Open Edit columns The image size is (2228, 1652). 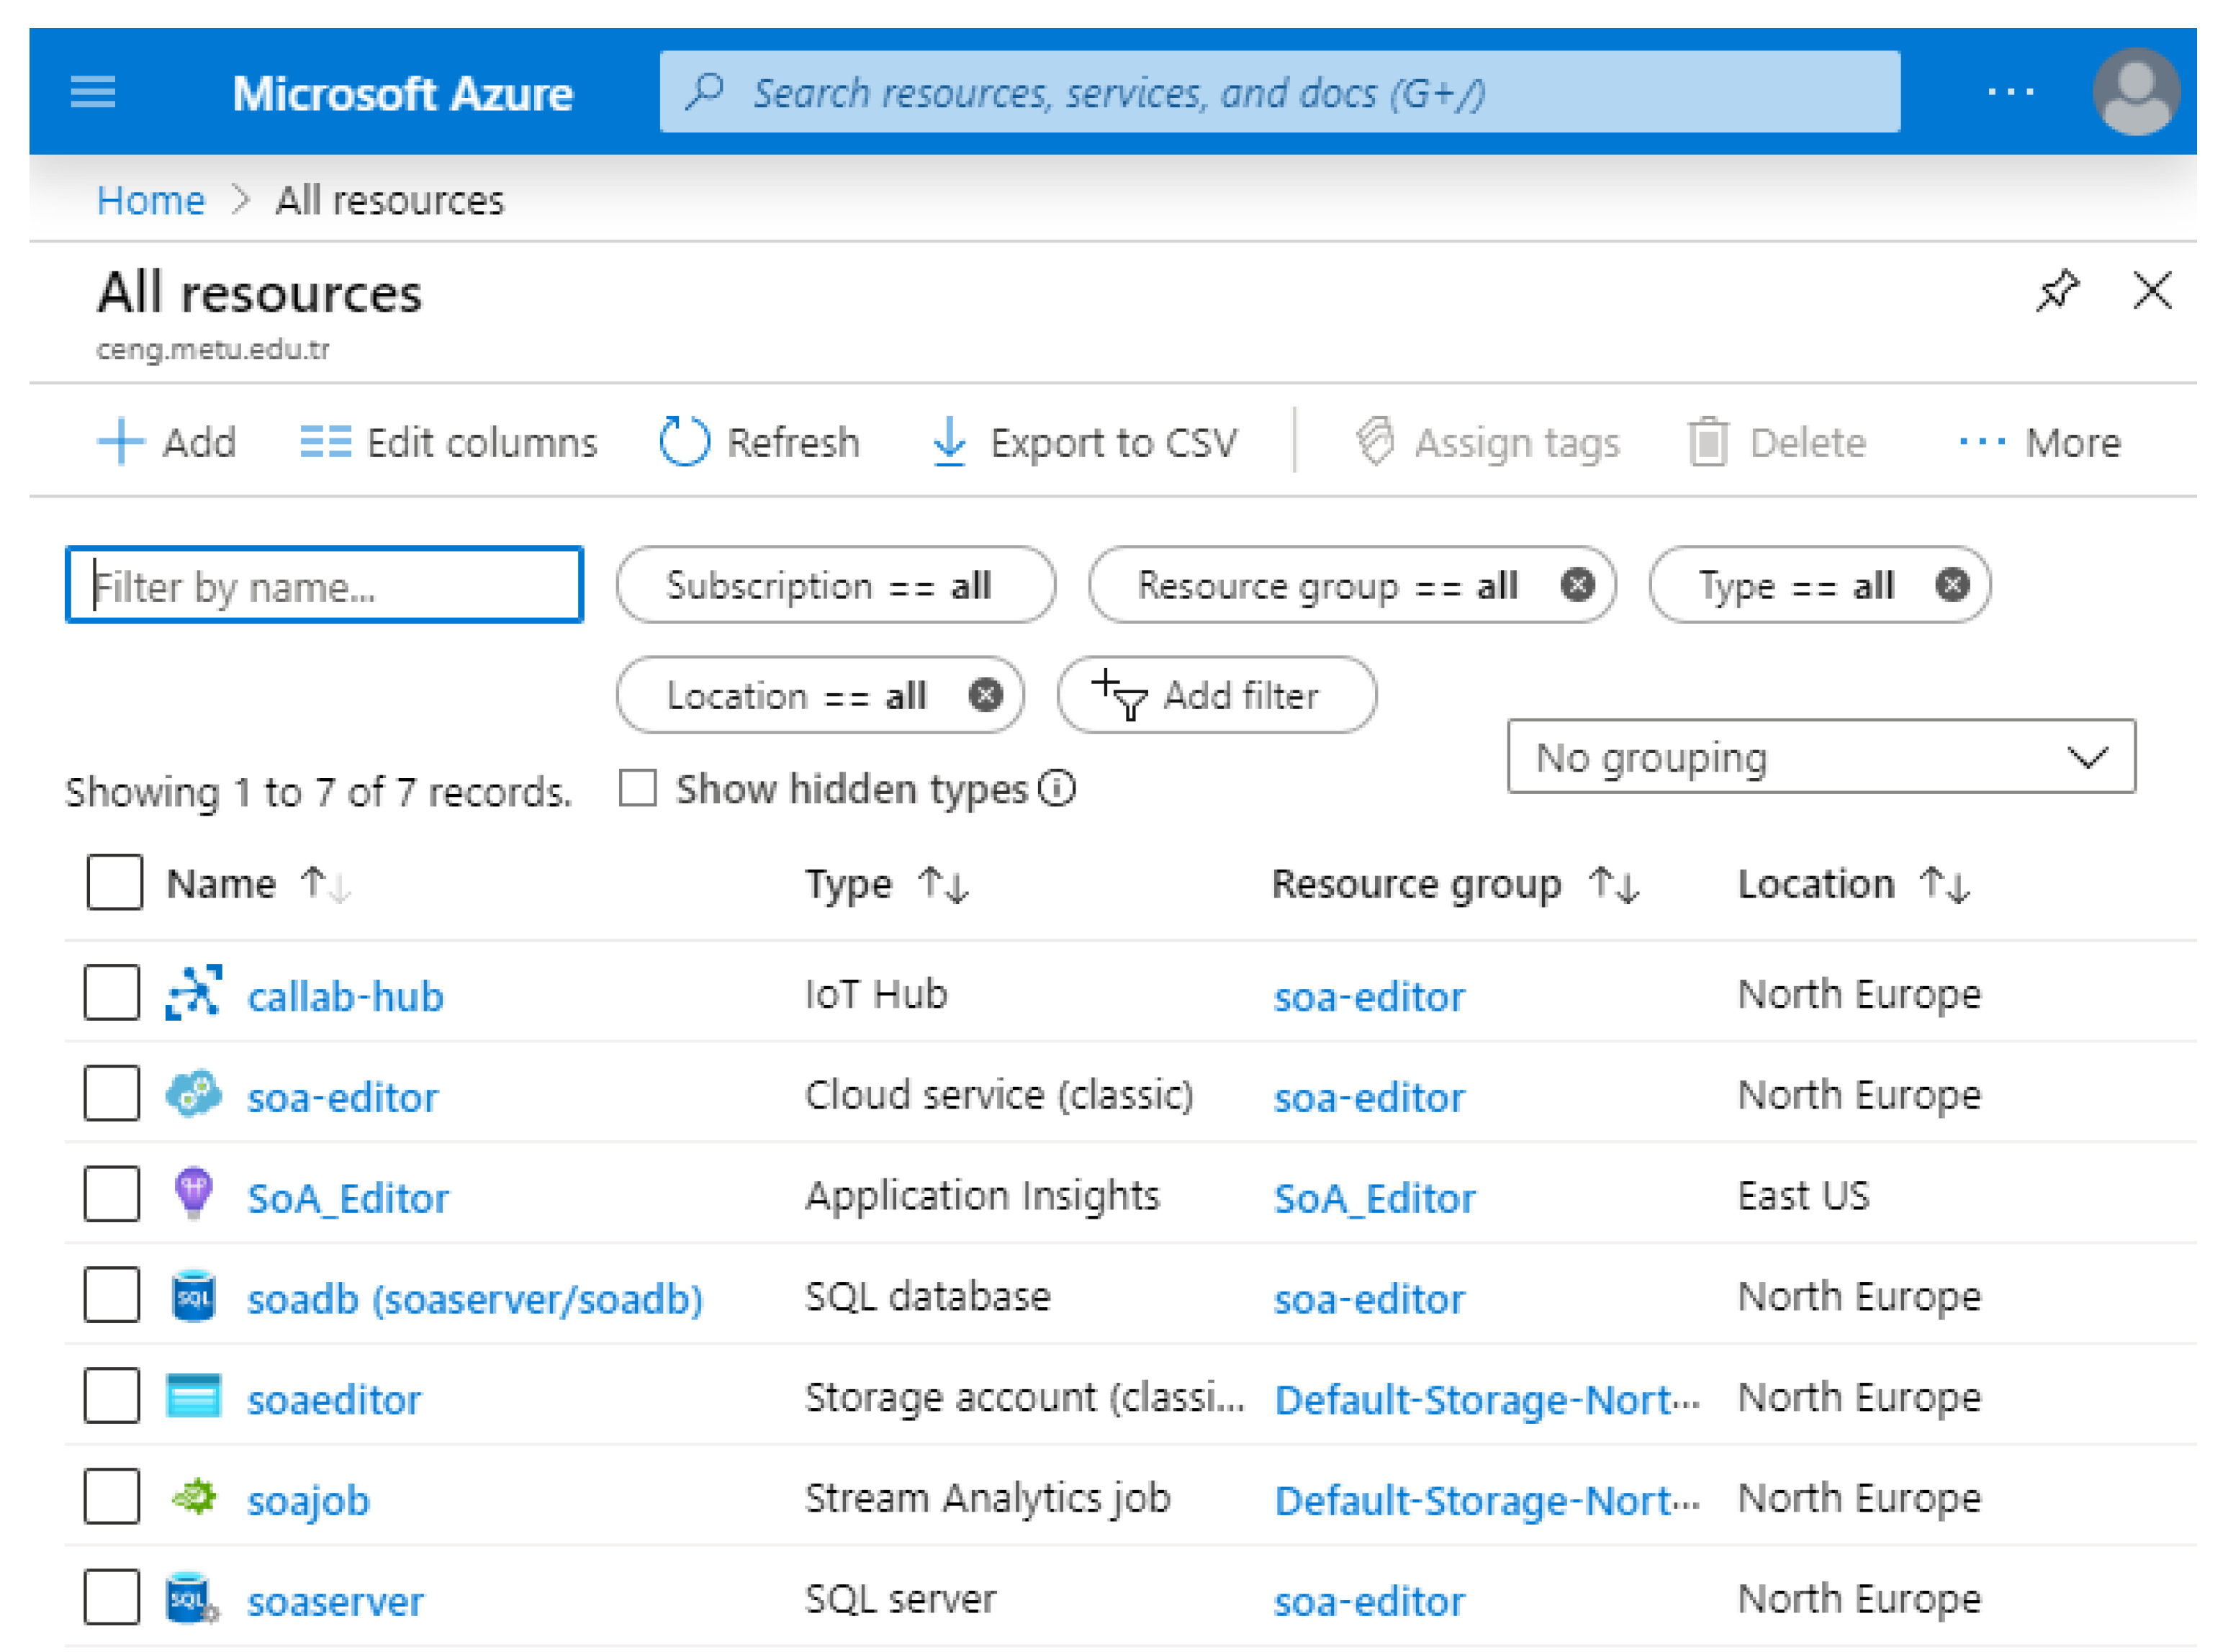448,442
